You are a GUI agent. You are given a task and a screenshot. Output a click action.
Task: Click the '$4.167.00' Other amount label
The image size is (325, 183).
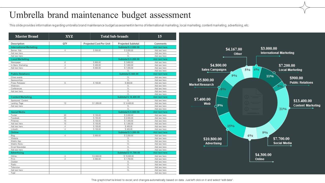click(x=234, y=49)
